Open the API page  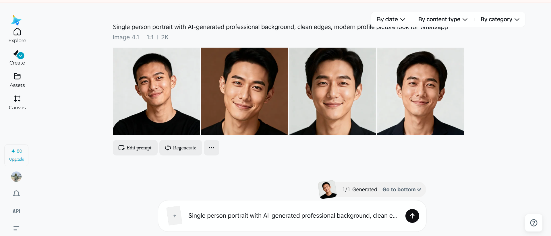click(16, 211)
